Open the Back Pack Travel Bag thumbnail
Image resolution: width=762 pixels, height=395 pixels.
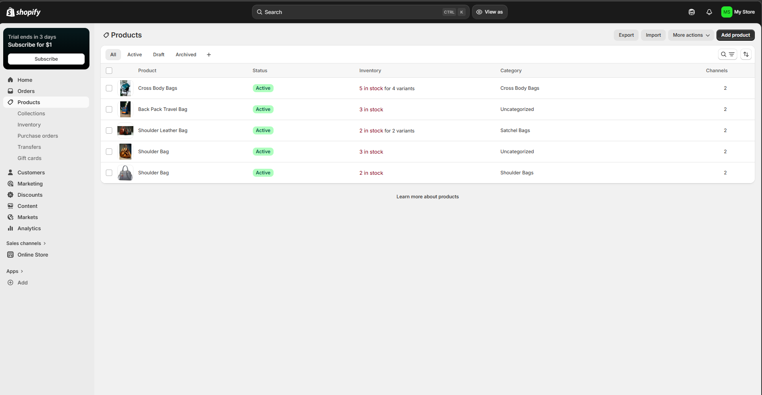[125, 109]
